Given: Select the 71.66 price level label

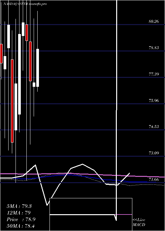Looking at the screenshot, I should pyautogui.click(x=154, y=179).
